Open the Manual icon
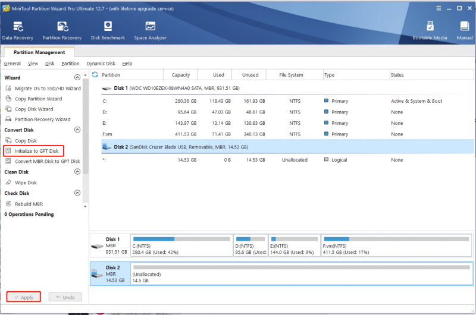Screen dimensions: 476x315 coord(465,31)
